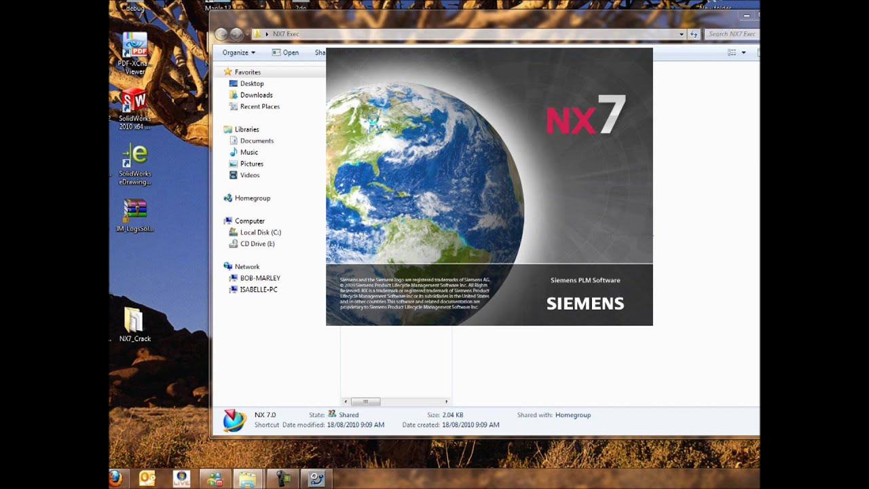This screenshot has width=869, height=489.
Task: Select the IM_LogsSol archive on the desktop
Action: tap(134, 216)
